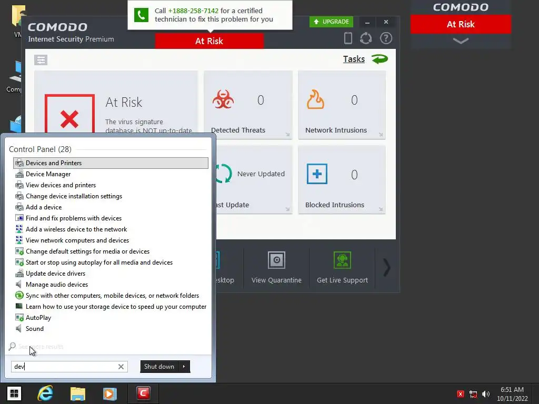
Task: Click the taskbar clock 6:51 AM
Action: point(512,390)
